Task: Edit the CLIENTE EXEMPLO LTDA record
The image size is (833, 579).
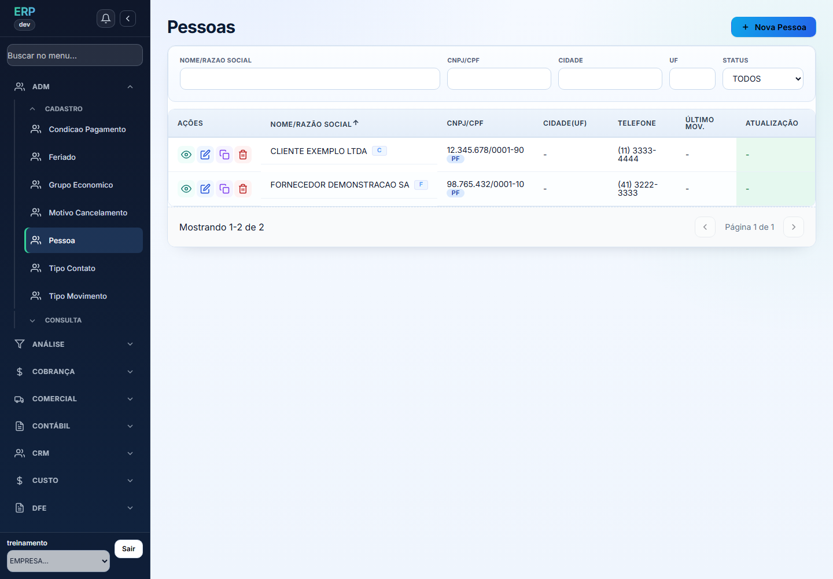Action: (x=205, y=155)
